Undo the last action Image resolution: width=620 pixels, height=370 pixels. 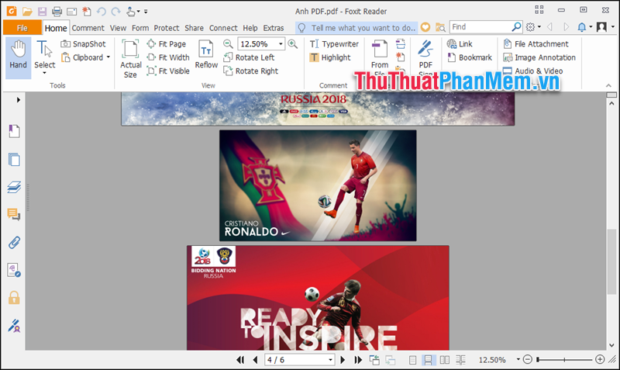[102, 12]
